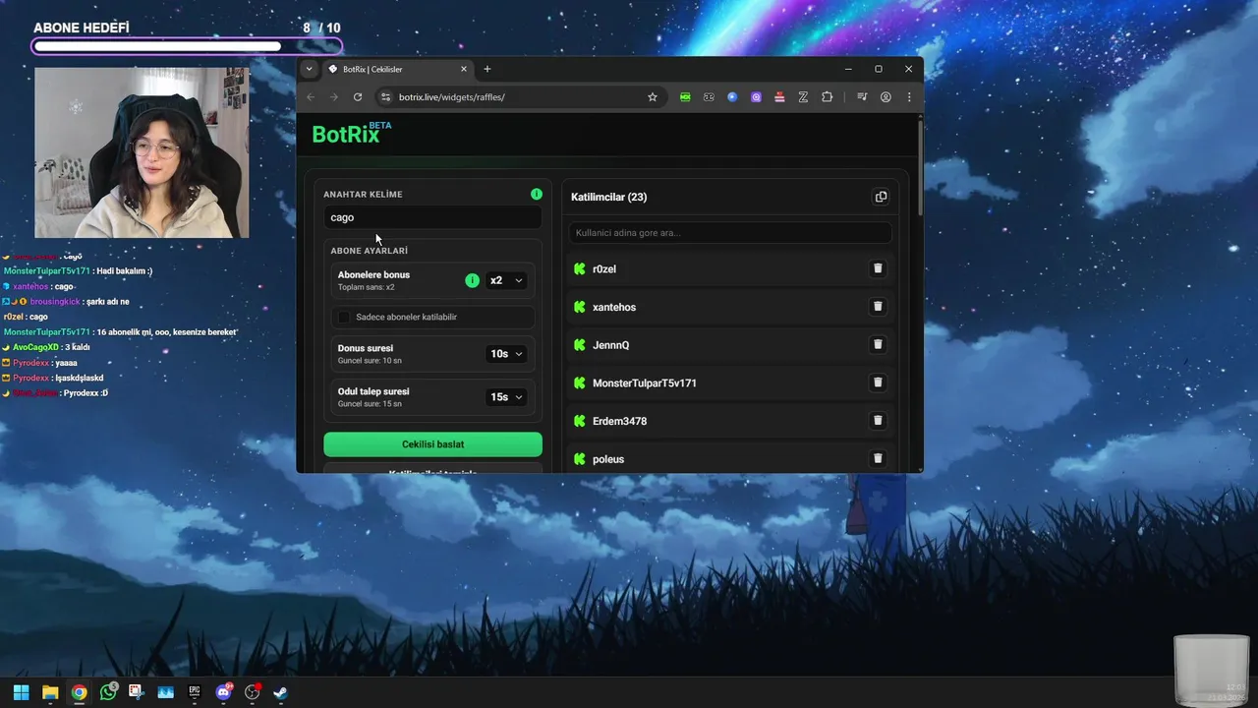
Task: Open the Chrome tab search dropdown
Action: 309,69
